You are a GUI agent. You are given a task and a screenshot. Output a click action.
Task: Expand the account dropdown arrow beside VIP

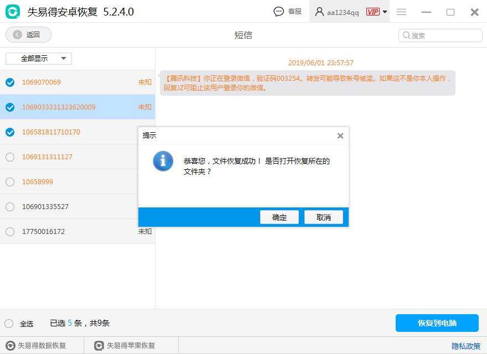click(x=385, y=12)
